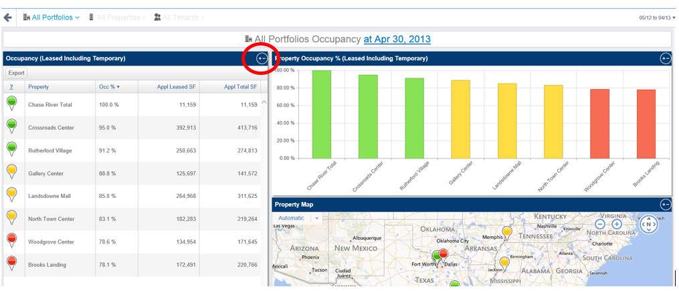
Task: Click the North Town Center yellow bar
Action: pyautogui.click(x=553, y=122)
